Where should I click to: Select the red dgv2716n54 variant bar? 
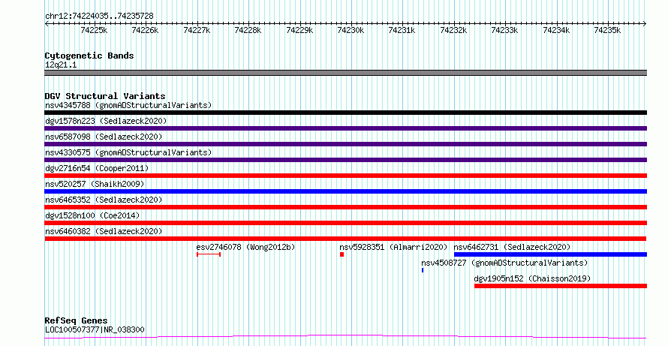coord(345,176)
